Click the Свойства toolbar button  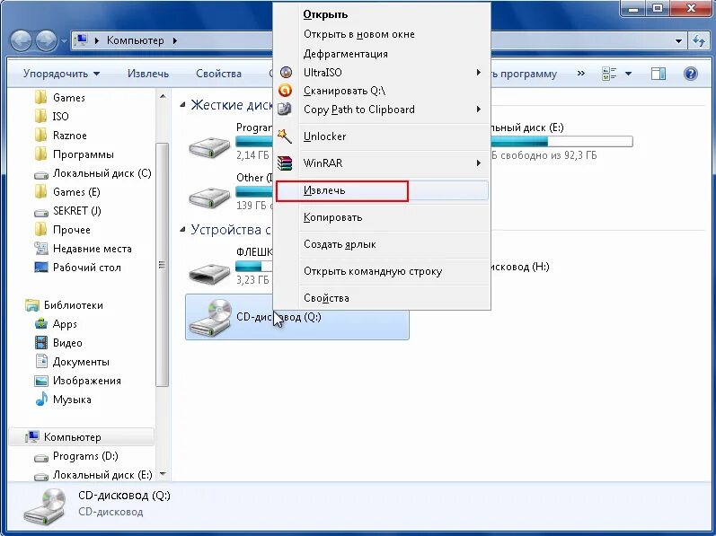click(218, 74)
